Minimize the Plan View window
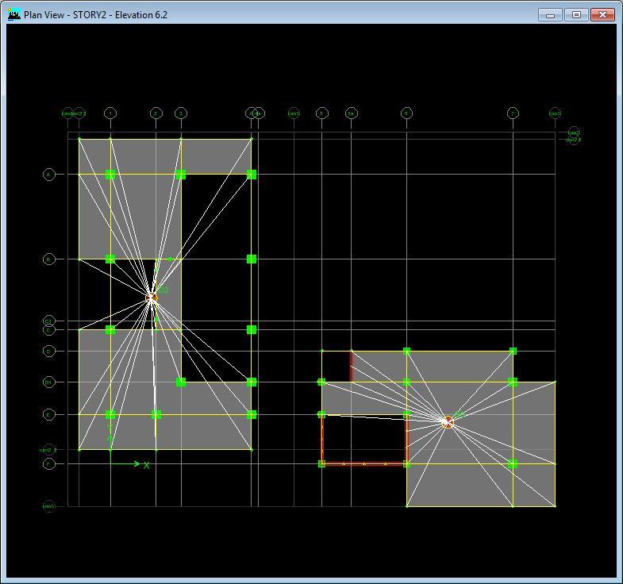 pyautogui.click(x=550, y=15)
